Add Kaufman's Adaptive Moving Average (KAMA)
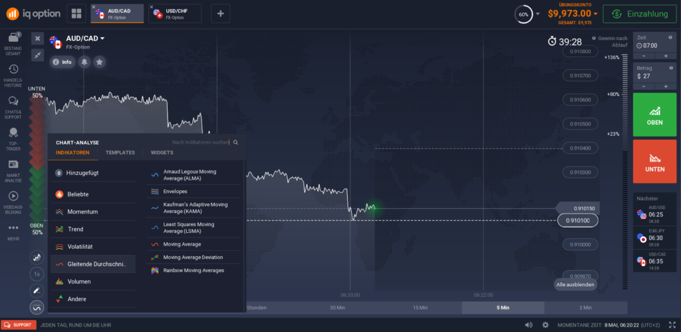 [194, 208]
